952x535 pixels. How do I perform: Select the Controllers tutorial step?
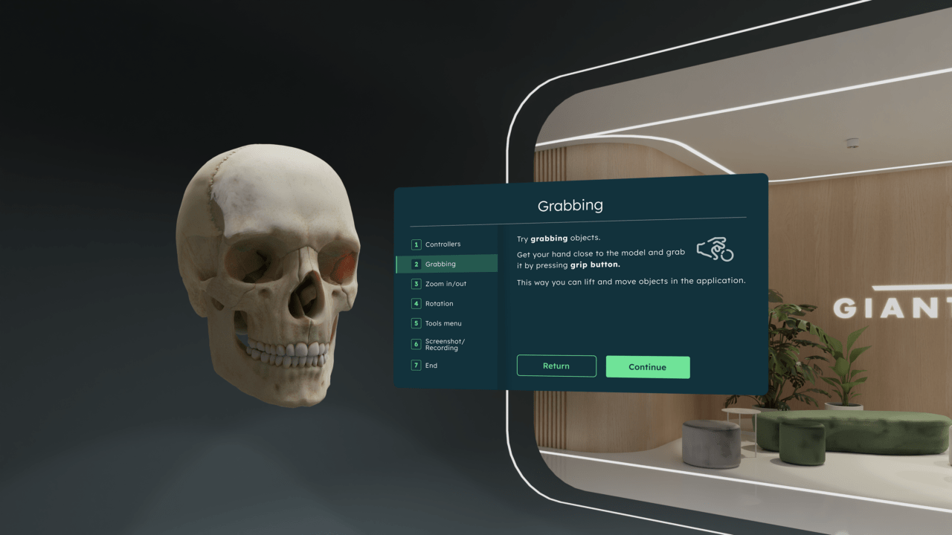point(443,244)
